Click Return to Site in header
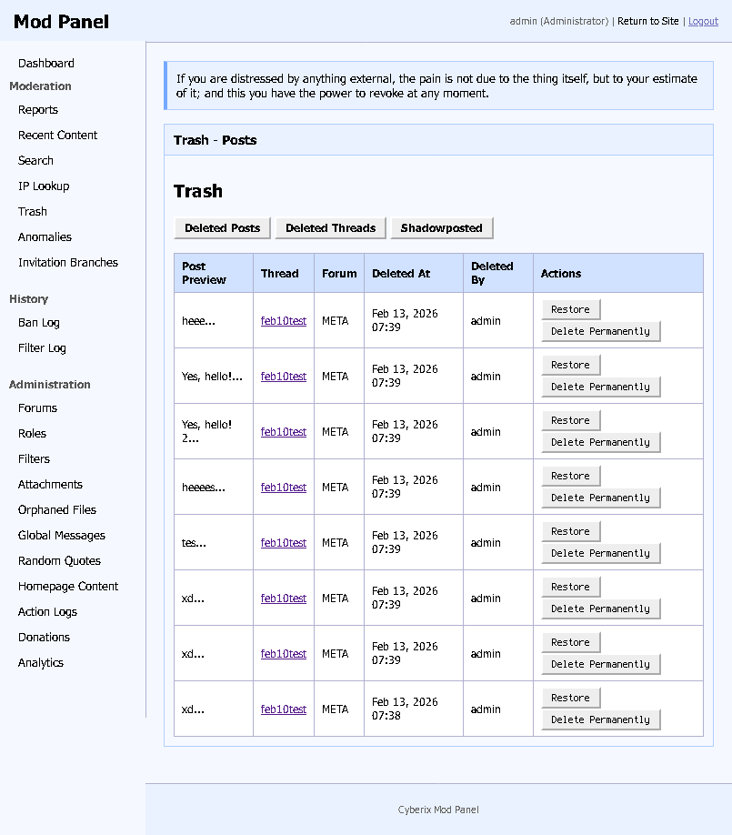The height and width of the screenshot is (835, 732). [x=647, y=21]
